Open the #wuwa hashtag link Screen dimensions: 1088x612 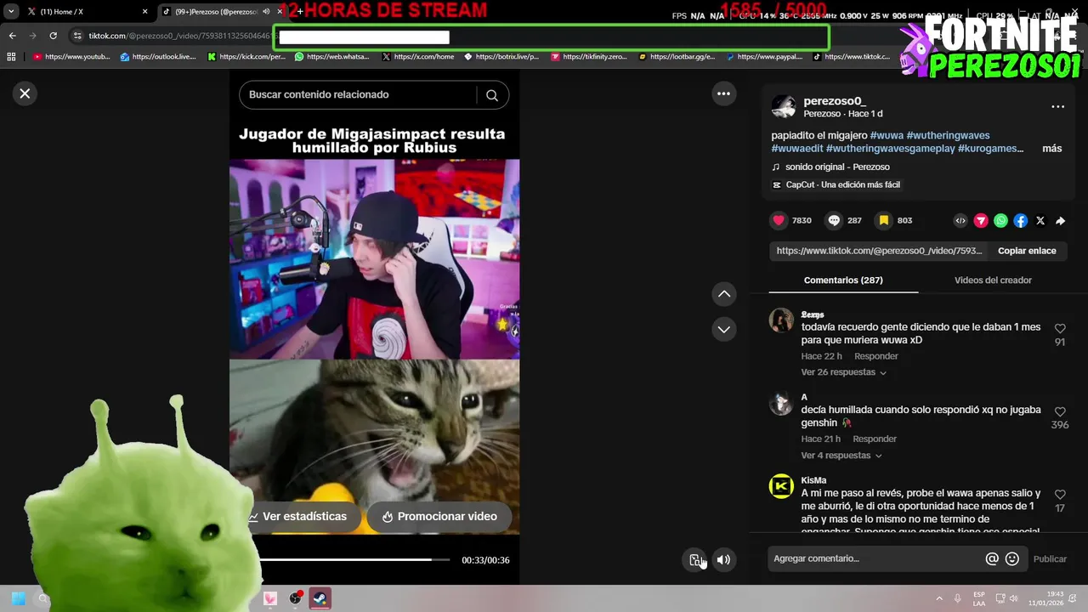(887, 135)
